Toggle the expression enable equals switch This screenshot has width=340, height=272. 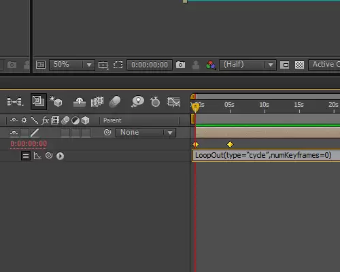(26, 156)
